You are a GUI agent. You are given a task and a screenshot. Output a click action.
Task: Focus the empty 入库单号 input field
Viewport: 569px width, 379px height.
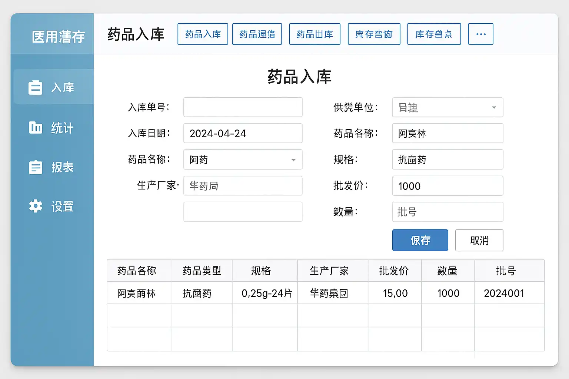click(x=243, y=107)
